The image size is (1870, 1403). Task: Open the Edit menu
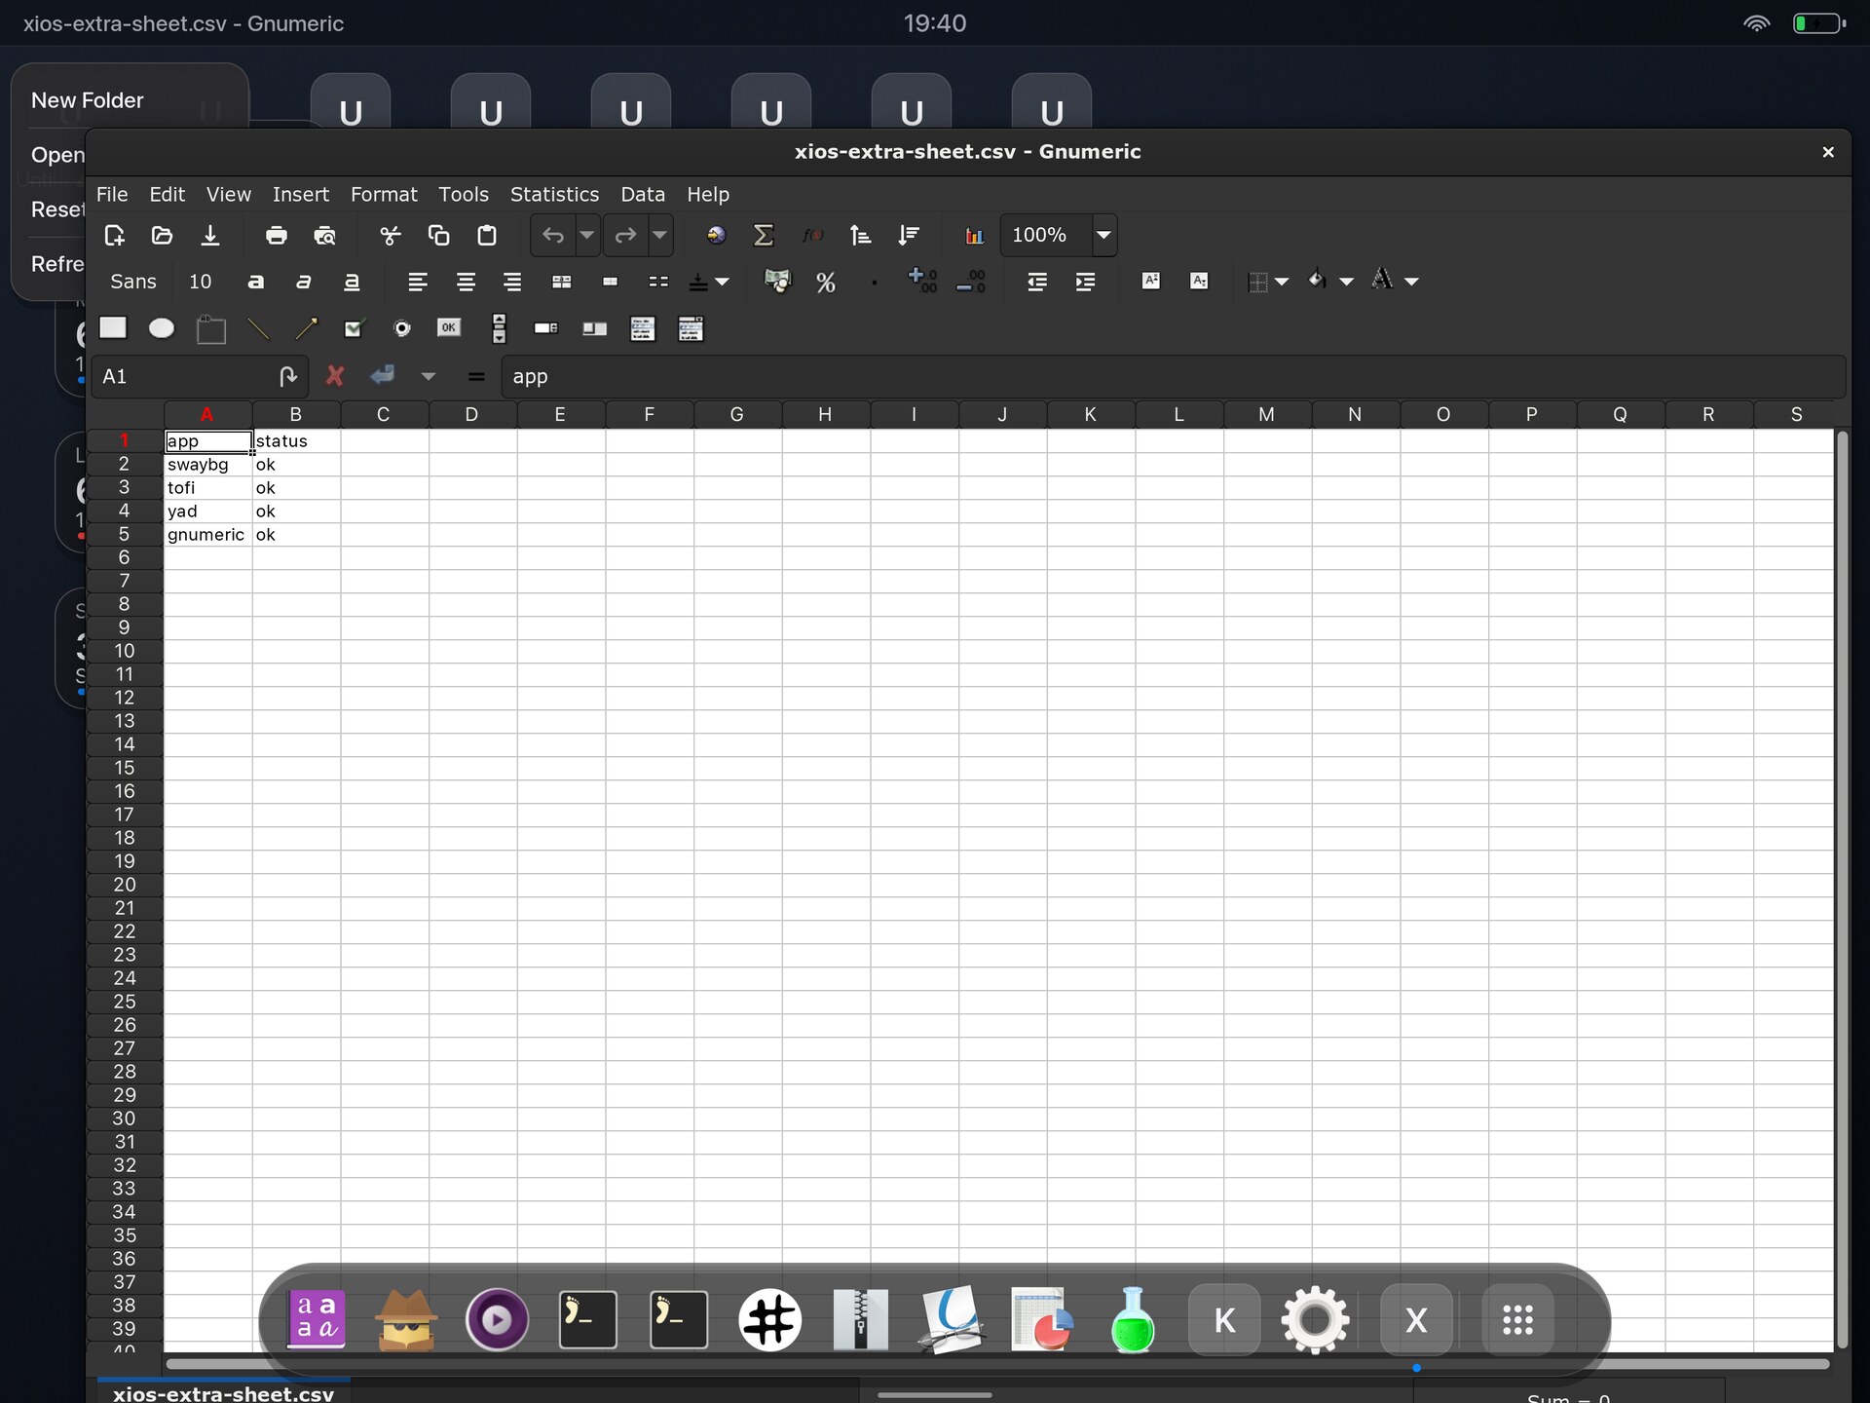pyautogui.click(x=167, y=194)
